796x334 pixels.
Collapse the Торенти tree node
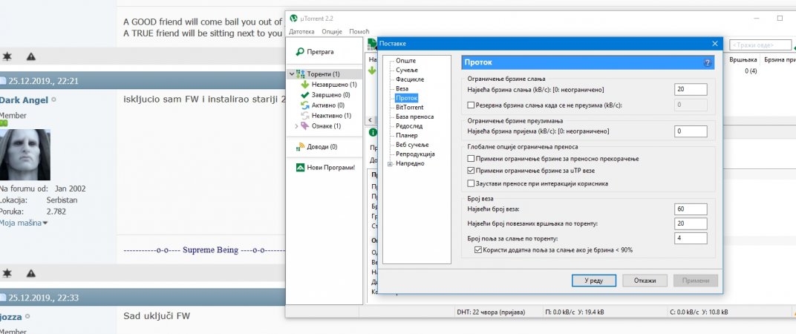click(x=291, y=74)
